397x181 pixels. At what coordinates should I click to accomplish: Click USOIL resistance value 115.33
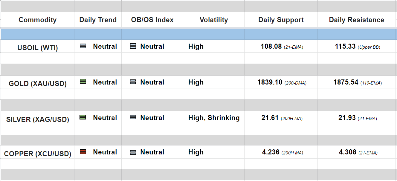[345, 46]
